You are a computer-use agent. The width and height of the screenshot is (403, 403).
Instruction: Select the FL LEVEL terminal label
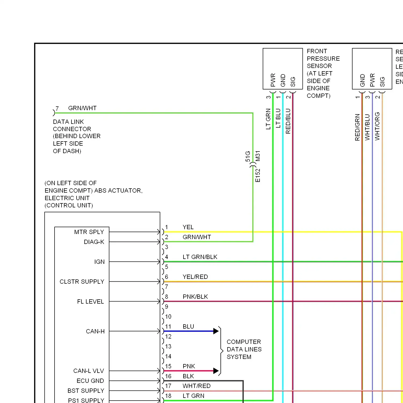[90, 301]
